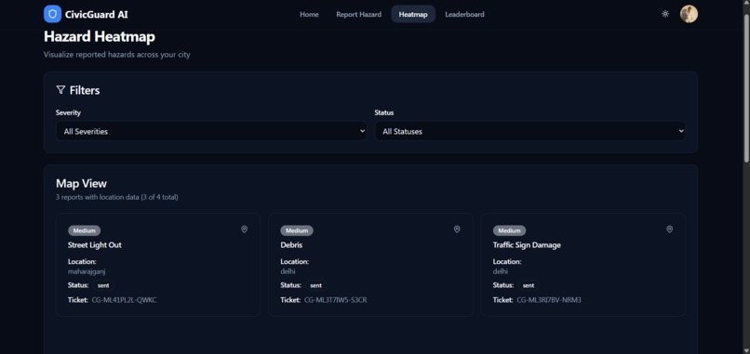Viewport: 750px width, 354px height.
Task: Click the maharajganj location text
Action: point(87,271)
